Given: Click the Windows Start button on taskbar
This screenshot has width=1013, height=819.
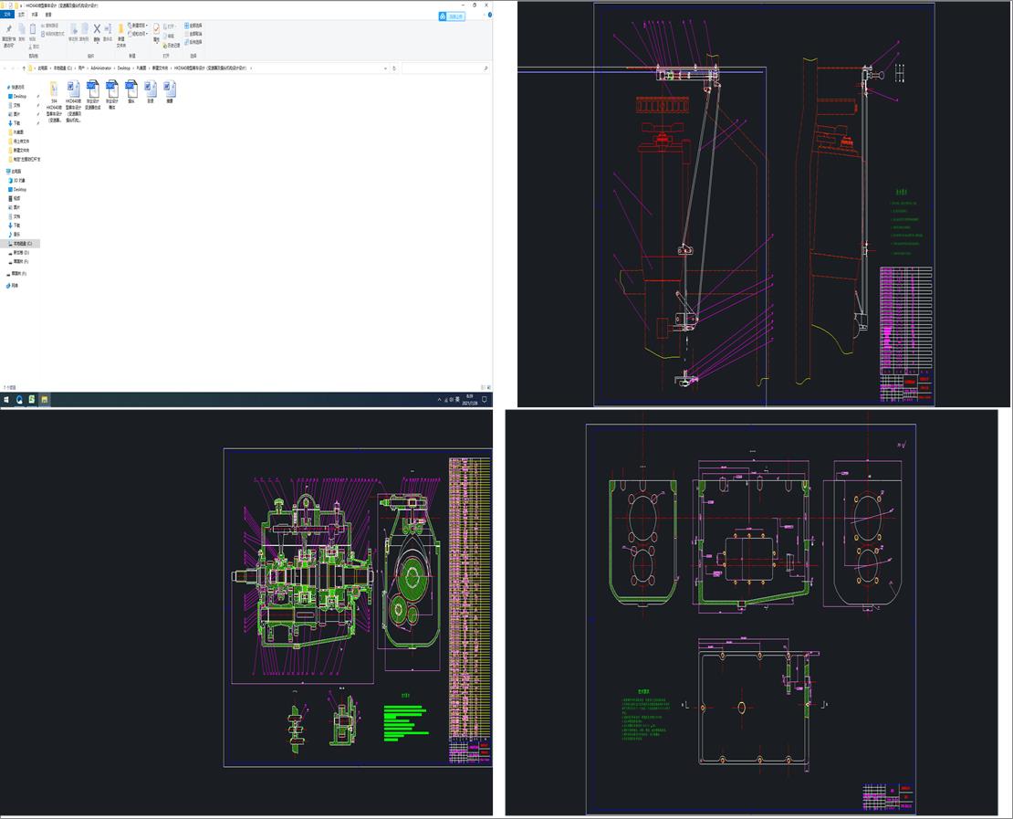Looking at the screenshot, I should [6, 400].
